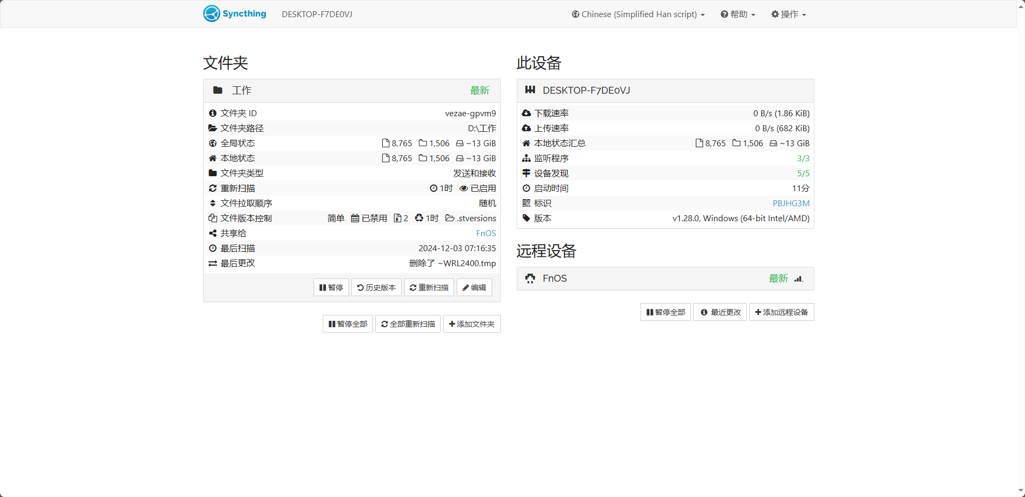Click the folder ID value vezae-gpvm9
Viewport: 1025px width, 497px height.
470,113
